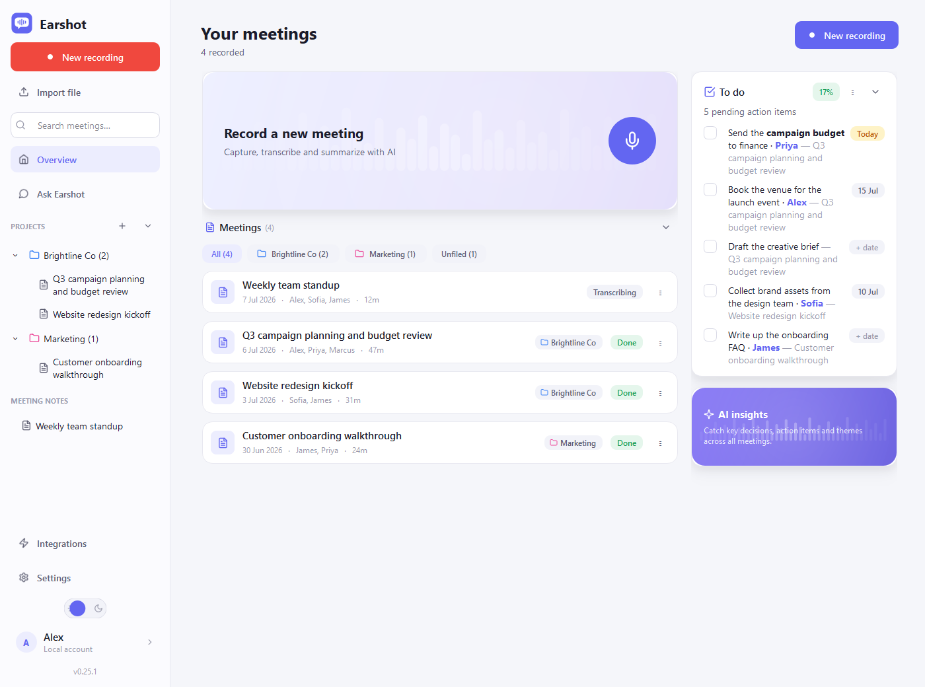Click the Settings gear icon

coord(24,577)
